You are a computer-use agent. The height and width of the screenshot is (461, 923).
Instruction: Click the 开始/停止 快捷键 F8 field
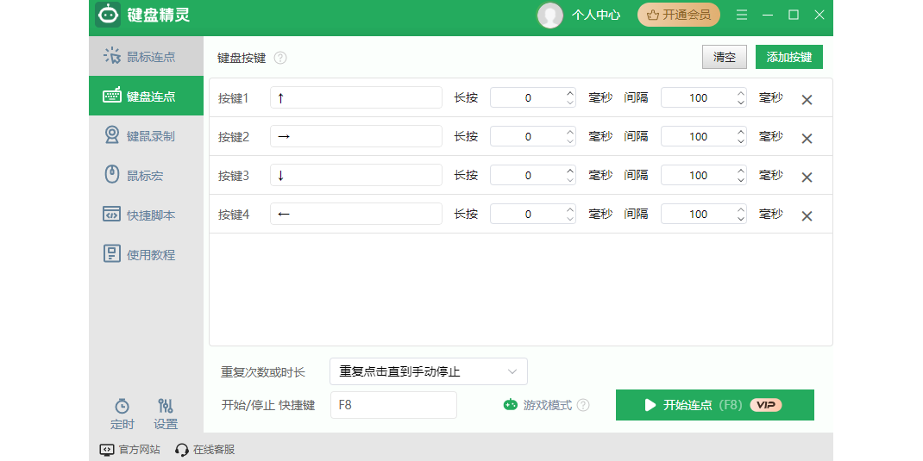tap(393, 405)
